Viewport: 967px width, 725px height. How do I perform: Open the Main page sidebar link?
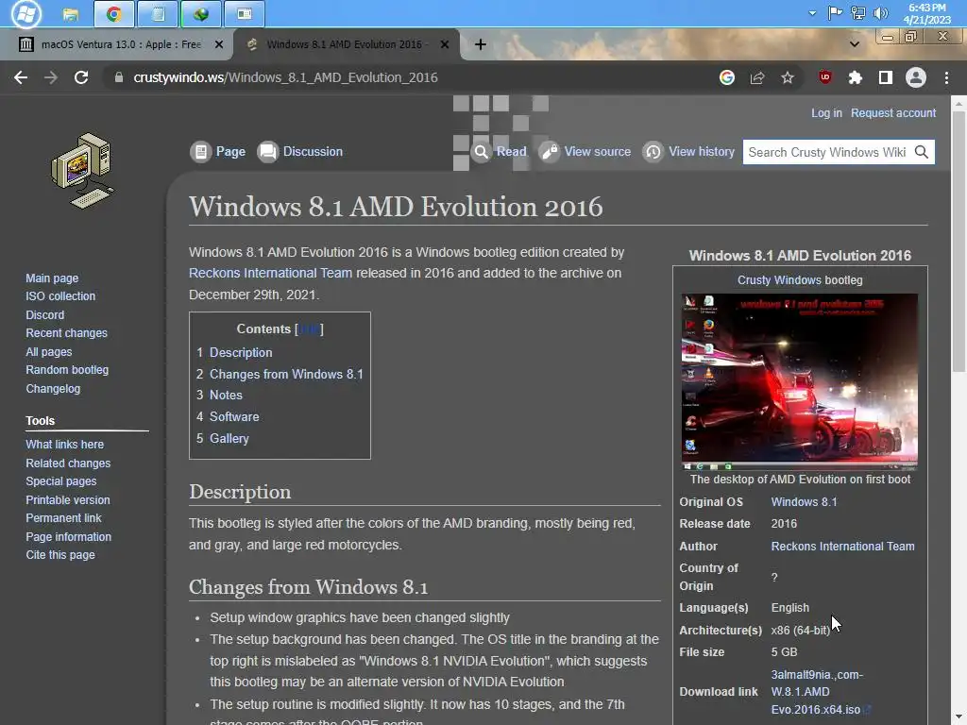tap(52, 278)
